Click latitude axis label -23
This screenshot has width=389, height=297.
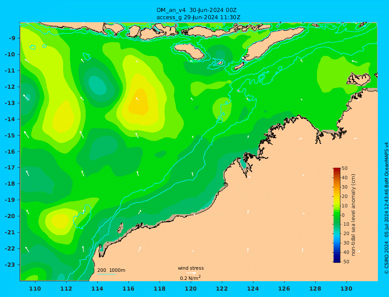pyautogui.click(x=10, y=265)
